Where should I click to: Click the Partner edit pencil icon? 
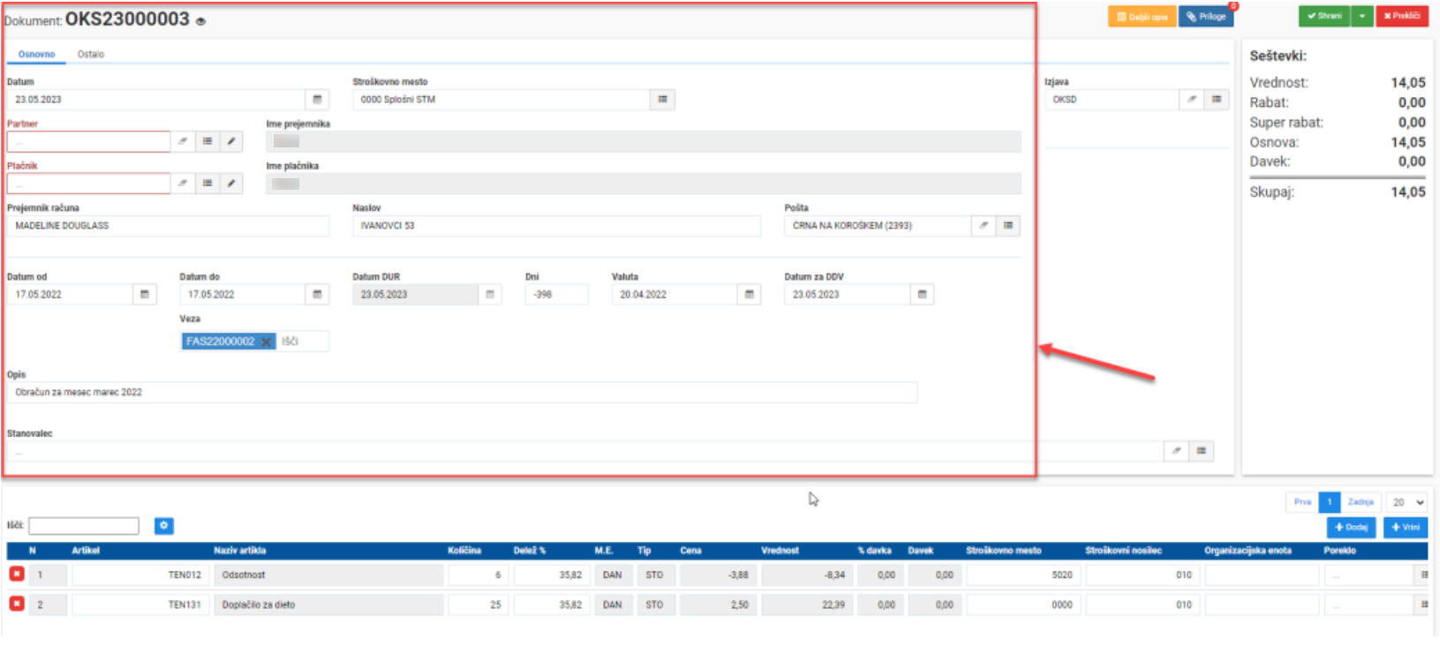click(x=231, y=141)
